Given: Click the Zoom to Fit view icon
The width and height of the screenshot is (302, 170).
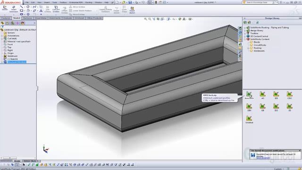Looking at the screenshot, I should click(145, 19).
